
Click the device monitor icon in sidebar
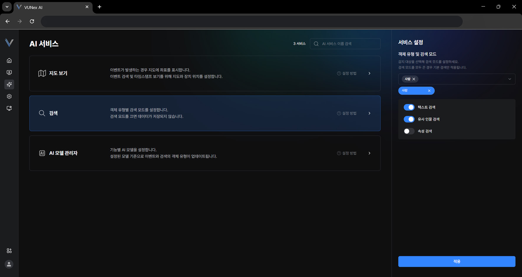[x=9, y=108]
